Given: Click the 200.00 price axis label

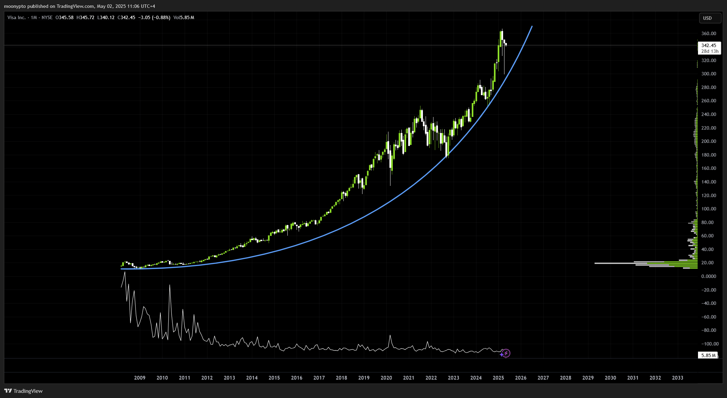Looking at the screenshot, I should 709,141.
